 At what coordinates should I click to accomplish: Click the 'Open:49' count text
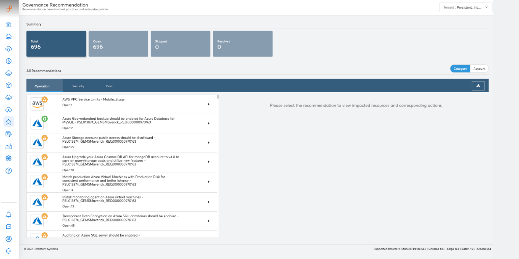pos(68,225)
